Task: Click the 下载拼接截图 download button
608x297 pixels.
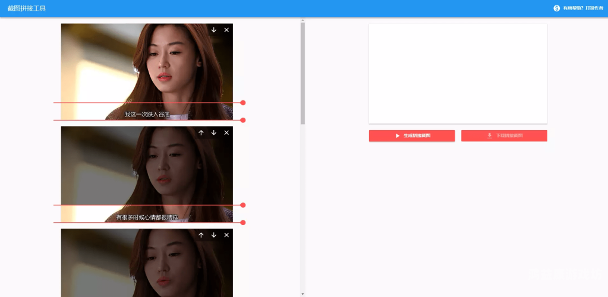Action: click(x=504, y=136)
